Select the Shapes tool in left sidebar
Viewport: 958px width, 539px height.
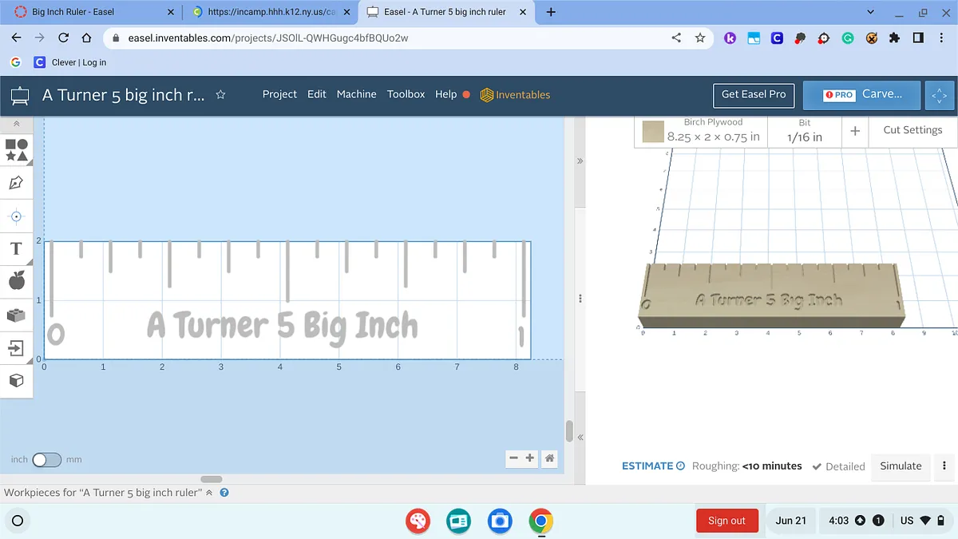[17, 149]
